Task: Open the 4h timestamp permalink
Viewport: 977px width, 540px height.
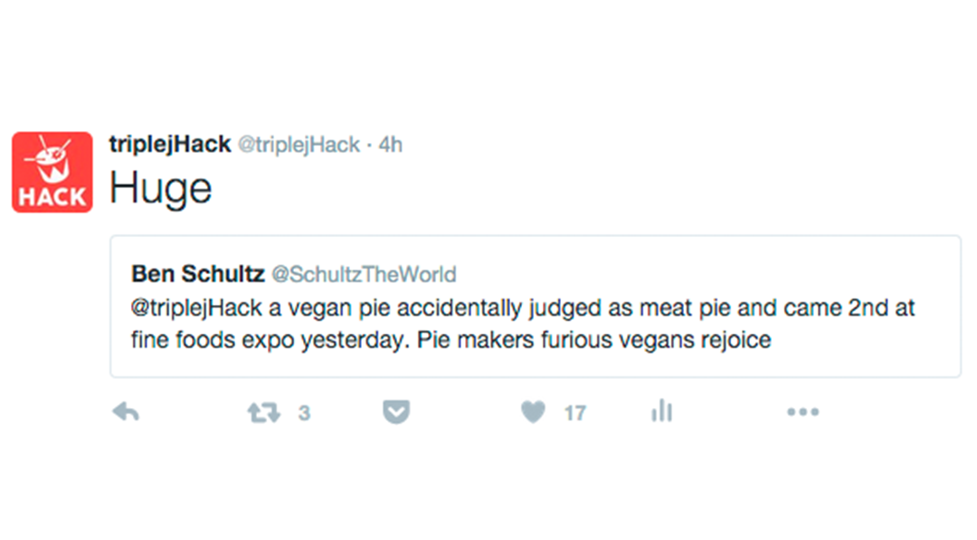Action: point(391,145)
